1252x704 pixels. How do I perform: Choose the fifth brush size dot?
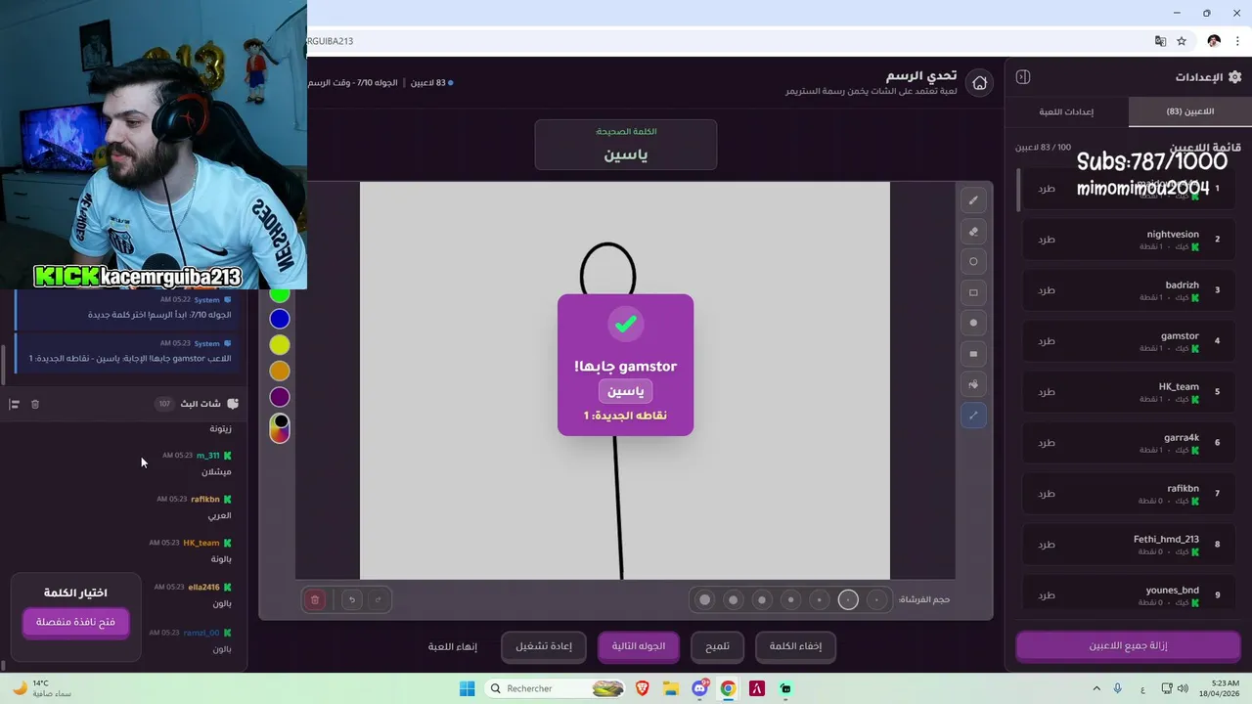coord(762,599)
